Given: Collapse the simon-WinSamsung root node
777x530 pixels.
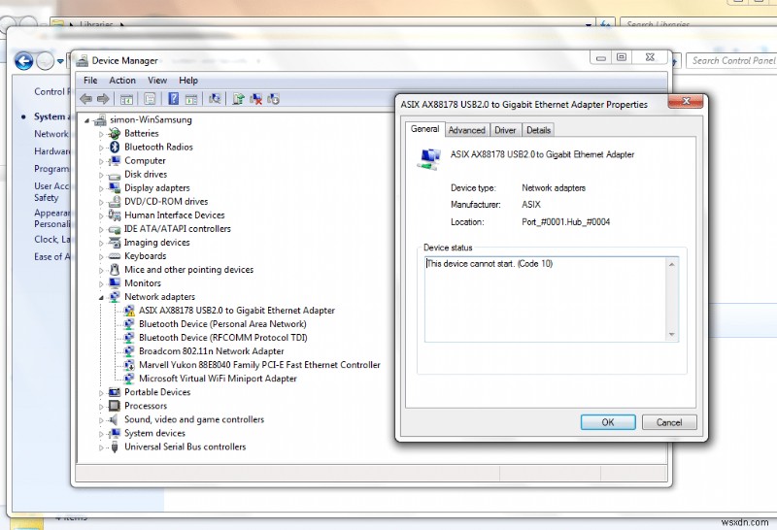Looking at the screenshot, I should tap(86, 119).
